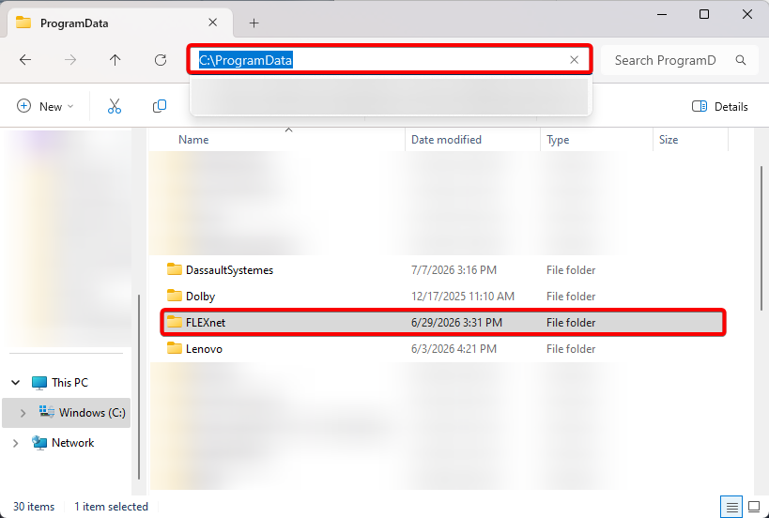The width and height of the screenshot is (769, 518).
Task: Click the DassaultSystemes folder icon
Action: (x=174, y=269)
